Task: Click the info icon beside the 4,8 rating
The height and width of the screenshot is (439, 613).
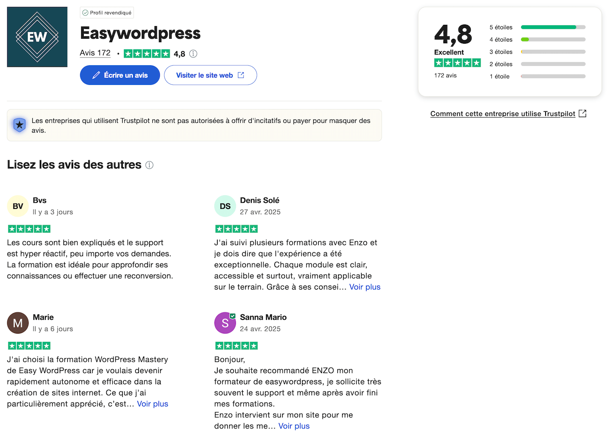Action: tap(193, 54)
